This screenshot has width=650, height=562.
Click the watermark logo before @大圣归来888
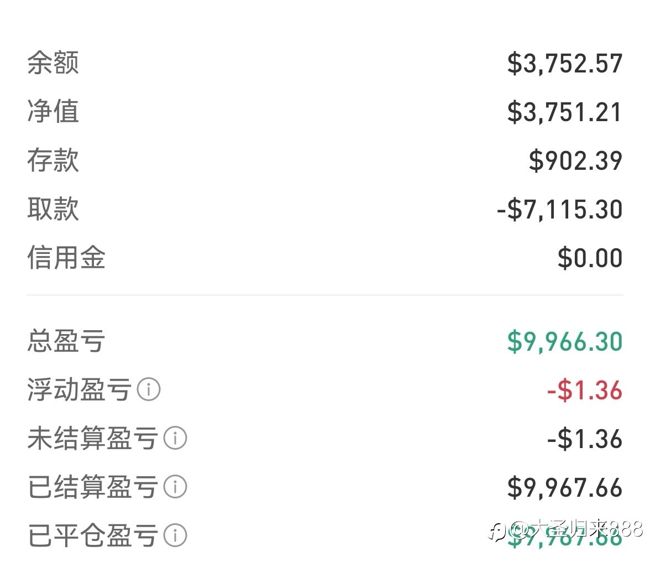(497, 530)
